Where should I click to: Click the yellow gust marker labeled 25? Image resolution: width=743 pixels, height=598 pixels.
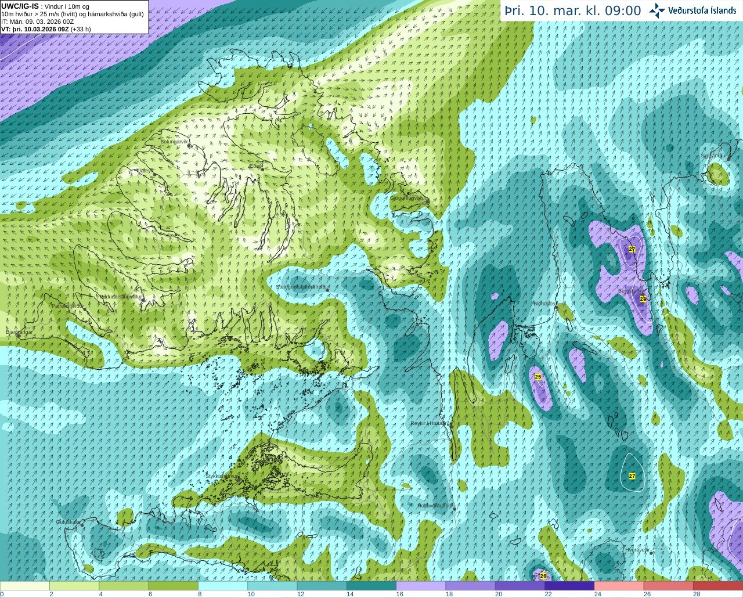click(x=538, y=377)
